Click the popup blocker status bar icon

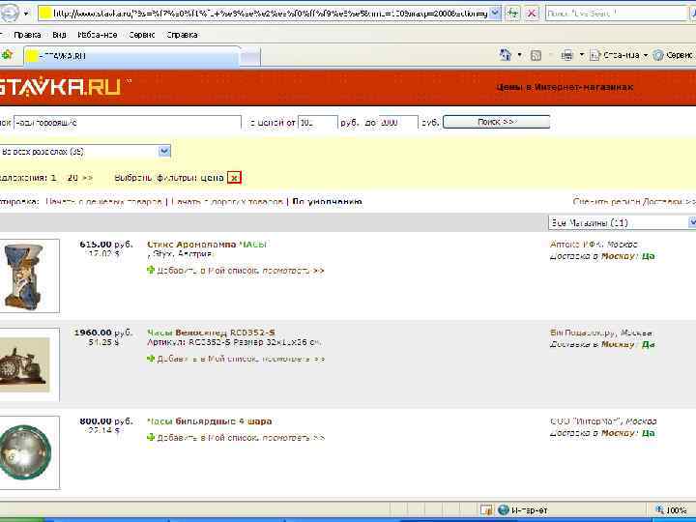point(486,510)
